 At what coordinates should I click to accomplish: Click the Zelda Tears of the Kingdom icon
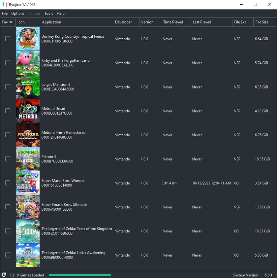point(28,231)
